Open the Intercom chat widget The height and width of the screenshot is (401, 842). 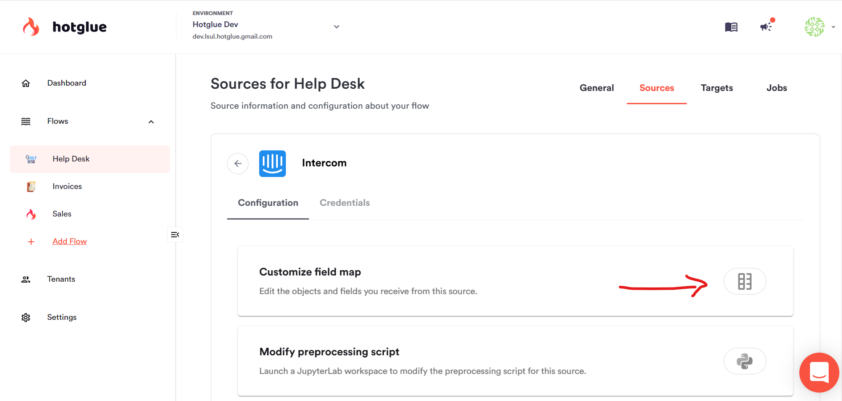click(819, 373)
